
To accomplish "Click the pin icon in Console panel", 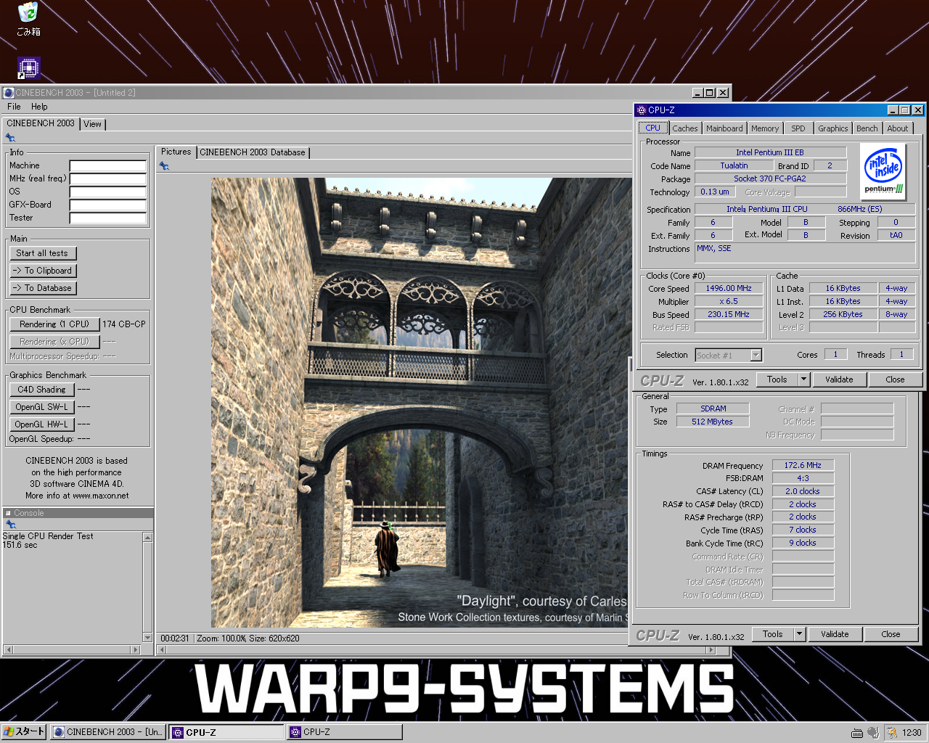I will click(10, 524).
